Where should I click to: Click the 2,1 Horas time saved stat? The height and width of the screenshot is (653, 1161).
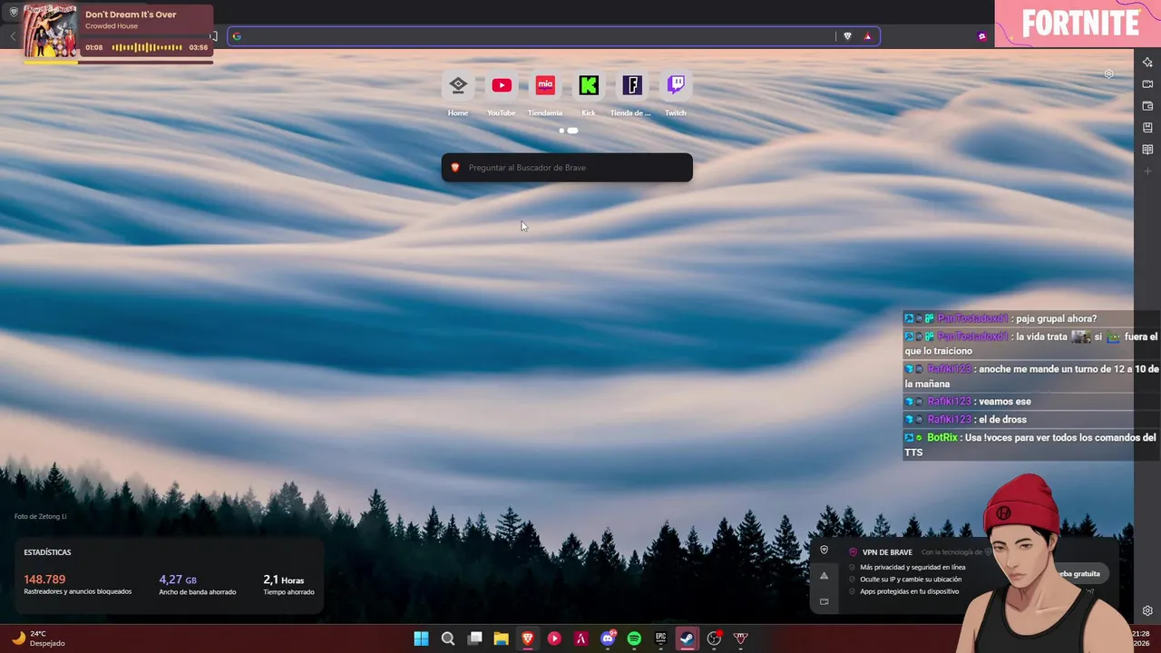coord(288,585)
